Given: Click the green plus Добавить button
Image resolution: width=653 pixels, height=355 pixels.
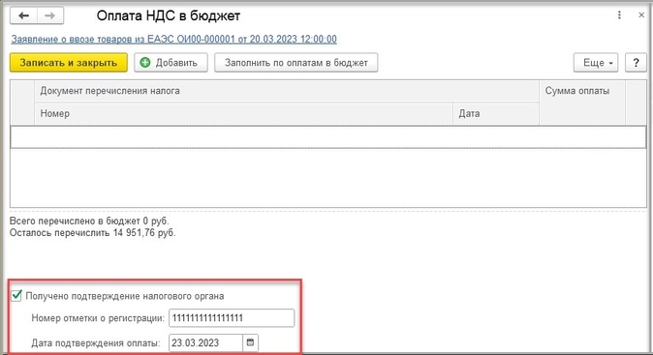Looking at the screenshot, I should tap(171, 63).
